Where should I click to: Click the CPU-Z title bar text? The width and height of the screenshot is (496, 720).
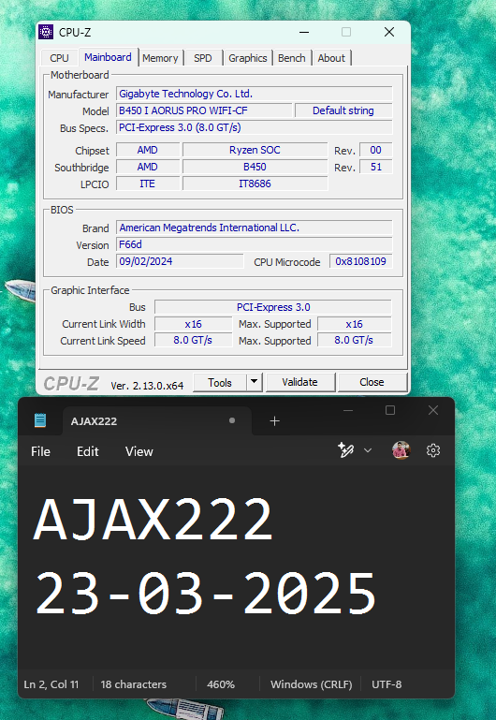point(75,33)
